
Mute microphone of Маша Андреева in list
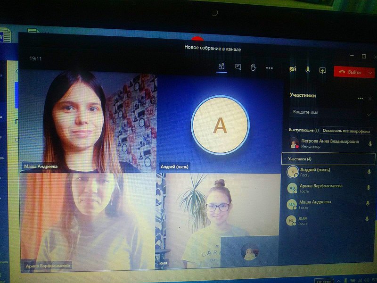click(368, 203)
